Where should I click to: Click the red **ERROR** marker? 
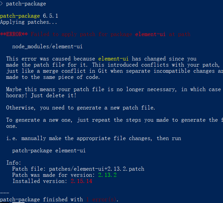click(14, 34)
